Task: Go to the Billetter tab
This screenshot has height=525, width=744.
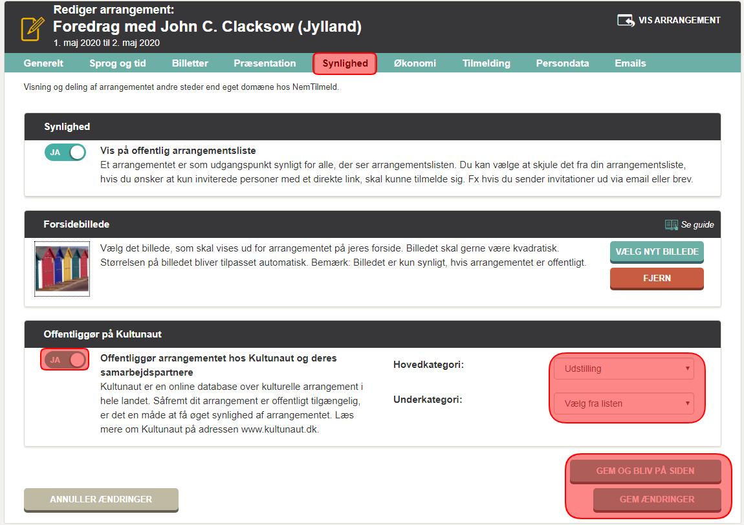Action: point(190,63)
